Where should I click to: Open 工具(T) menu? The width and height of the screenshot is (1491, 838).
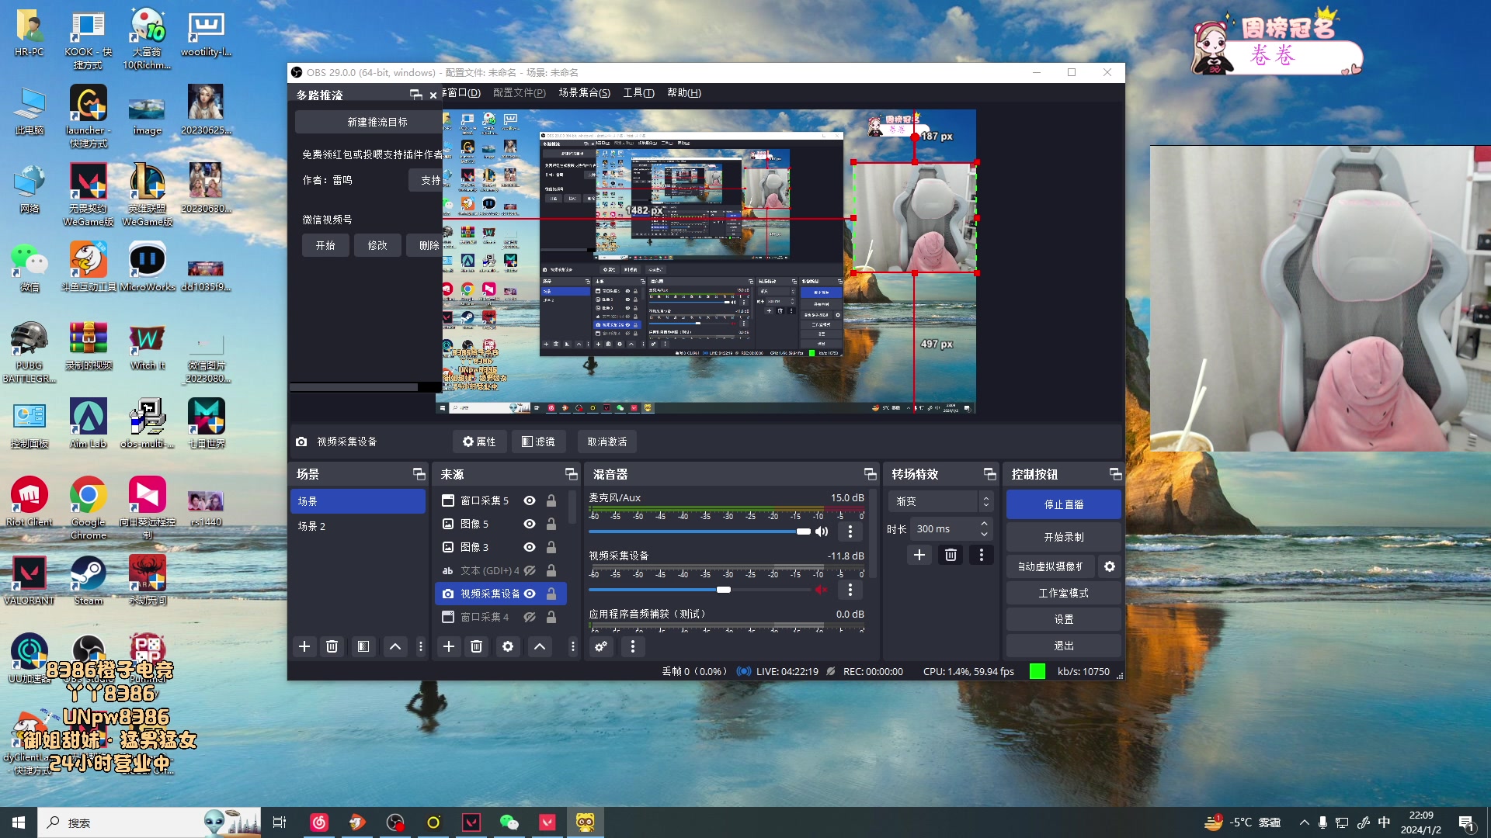(x=638, y=92)
